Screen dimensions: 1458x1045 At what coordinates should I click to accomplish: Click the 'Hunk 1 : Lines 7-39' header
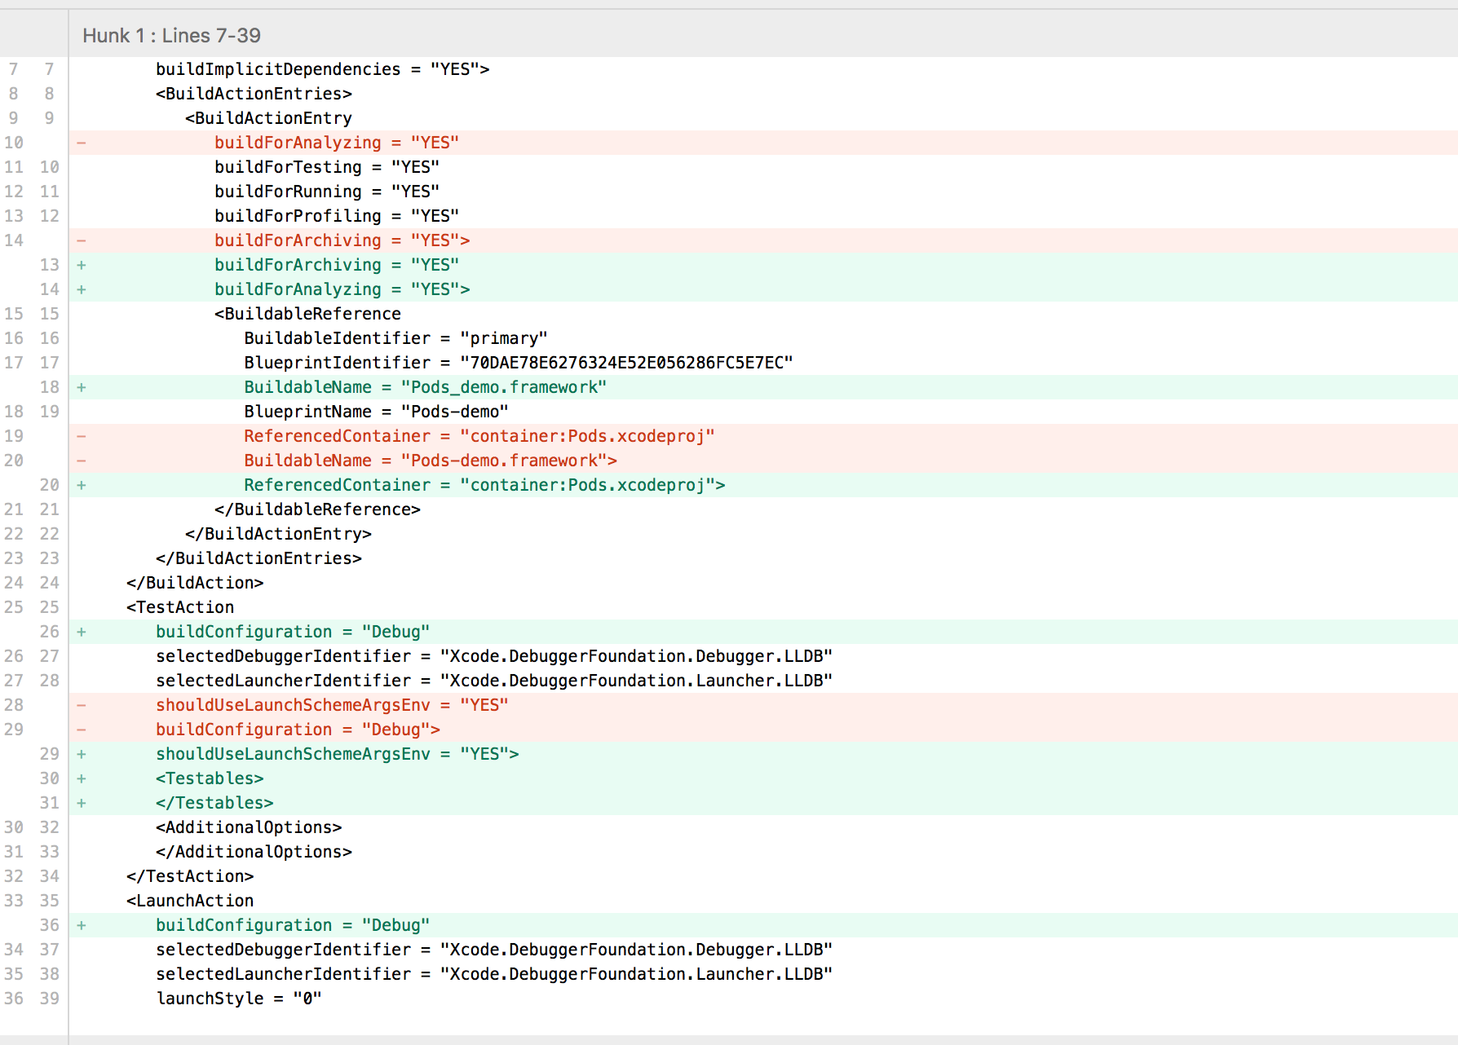click(172, 35)
